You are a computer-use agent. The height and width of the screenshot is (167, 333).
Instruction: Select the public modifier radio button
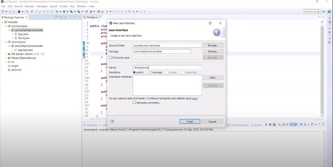pos(134,72)
